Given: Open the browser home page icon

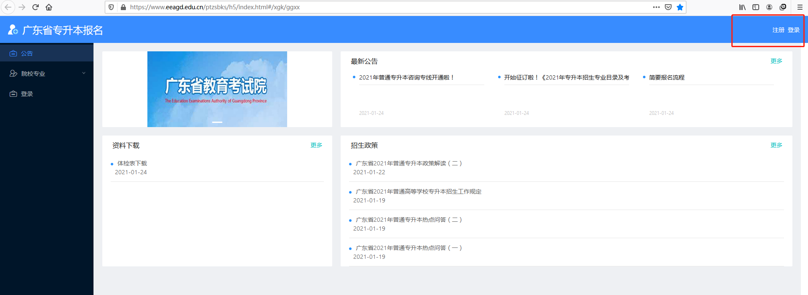Looking at the screenshot, I should coord(49,7).
